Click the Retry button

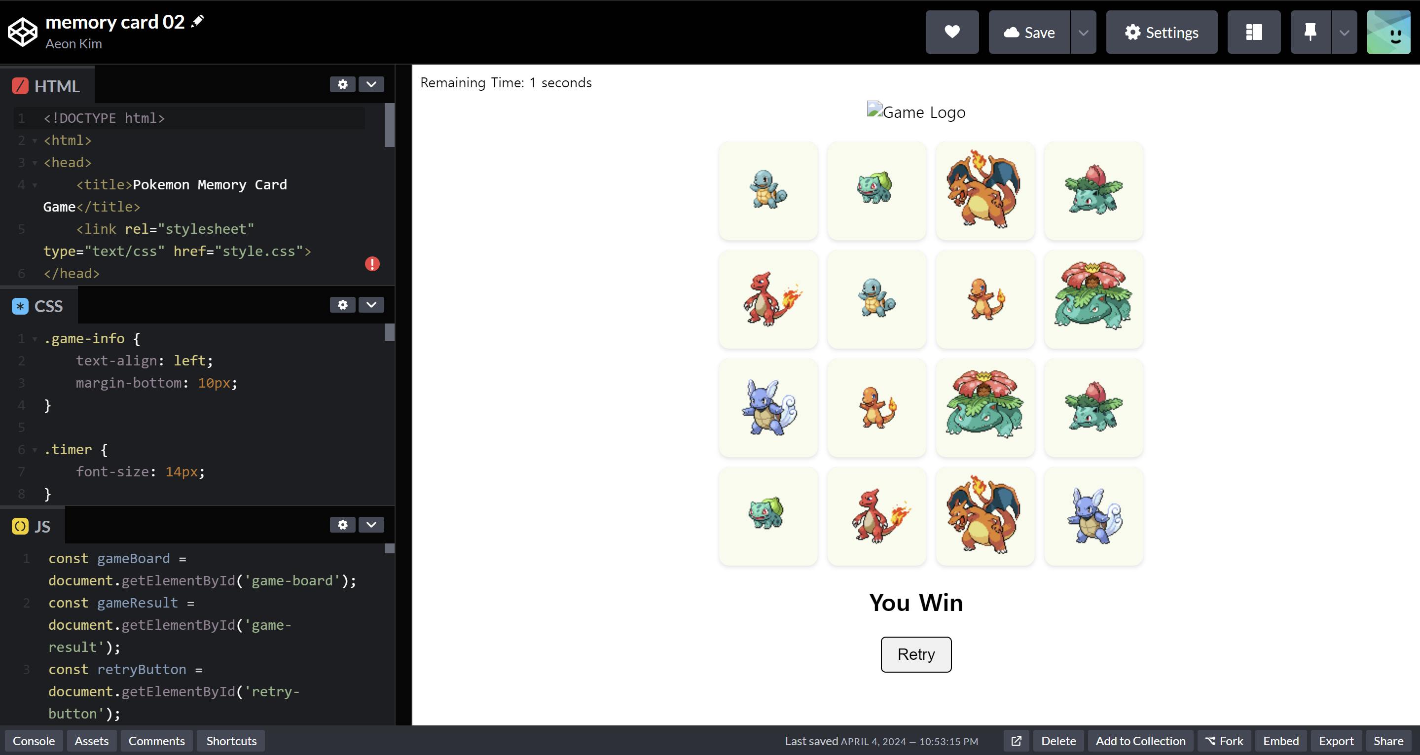coord(915,654)
